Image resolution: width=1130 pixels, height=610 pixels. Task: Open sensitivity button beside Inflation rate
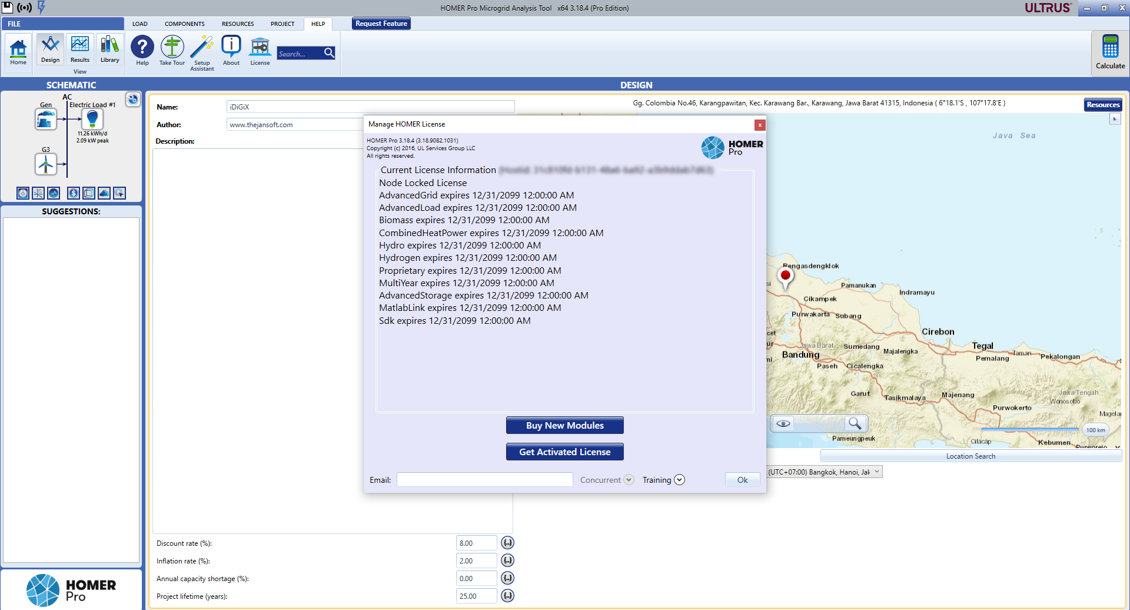point(507,561)
